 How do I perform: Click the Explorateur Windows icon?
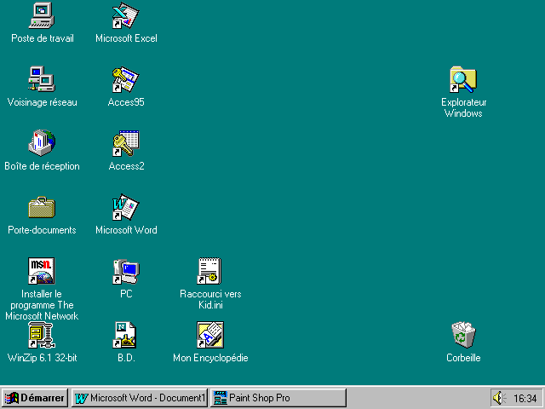[x=463, y=79]
